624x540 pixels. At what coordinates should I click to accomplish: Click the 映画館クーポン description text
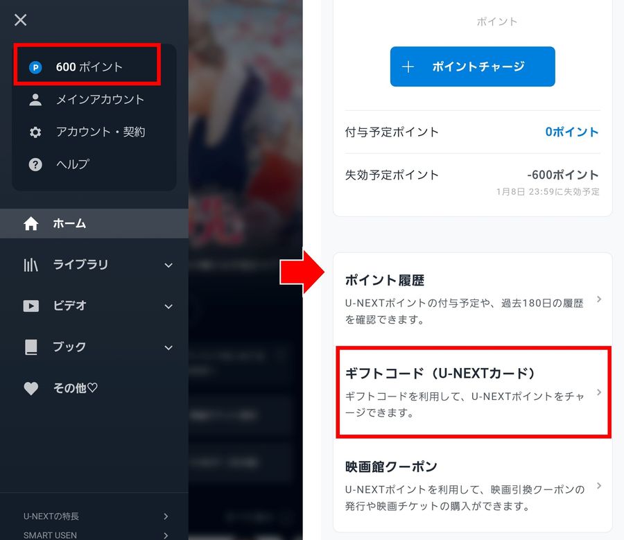pyautogui.click(x=465, y=498)
